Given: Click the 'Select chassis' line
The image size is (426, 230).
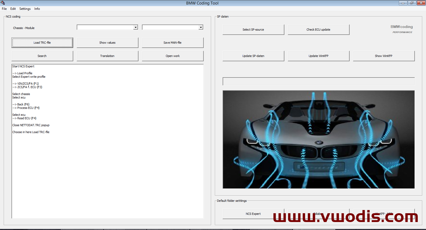Looking at the screenshot, I should (x=21, y=94).
